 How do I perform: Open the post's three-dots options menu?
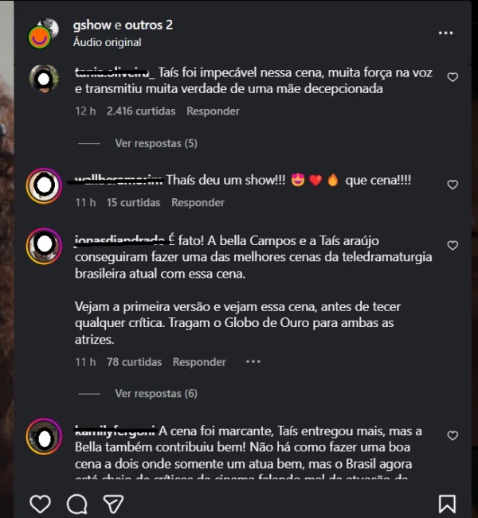pyautogui.click(x=446, y=33)
